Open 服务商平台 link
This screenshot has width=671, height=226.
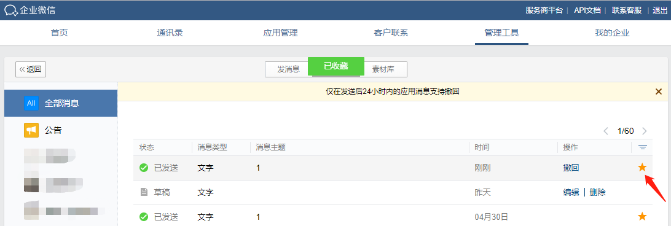coord(544,10)
